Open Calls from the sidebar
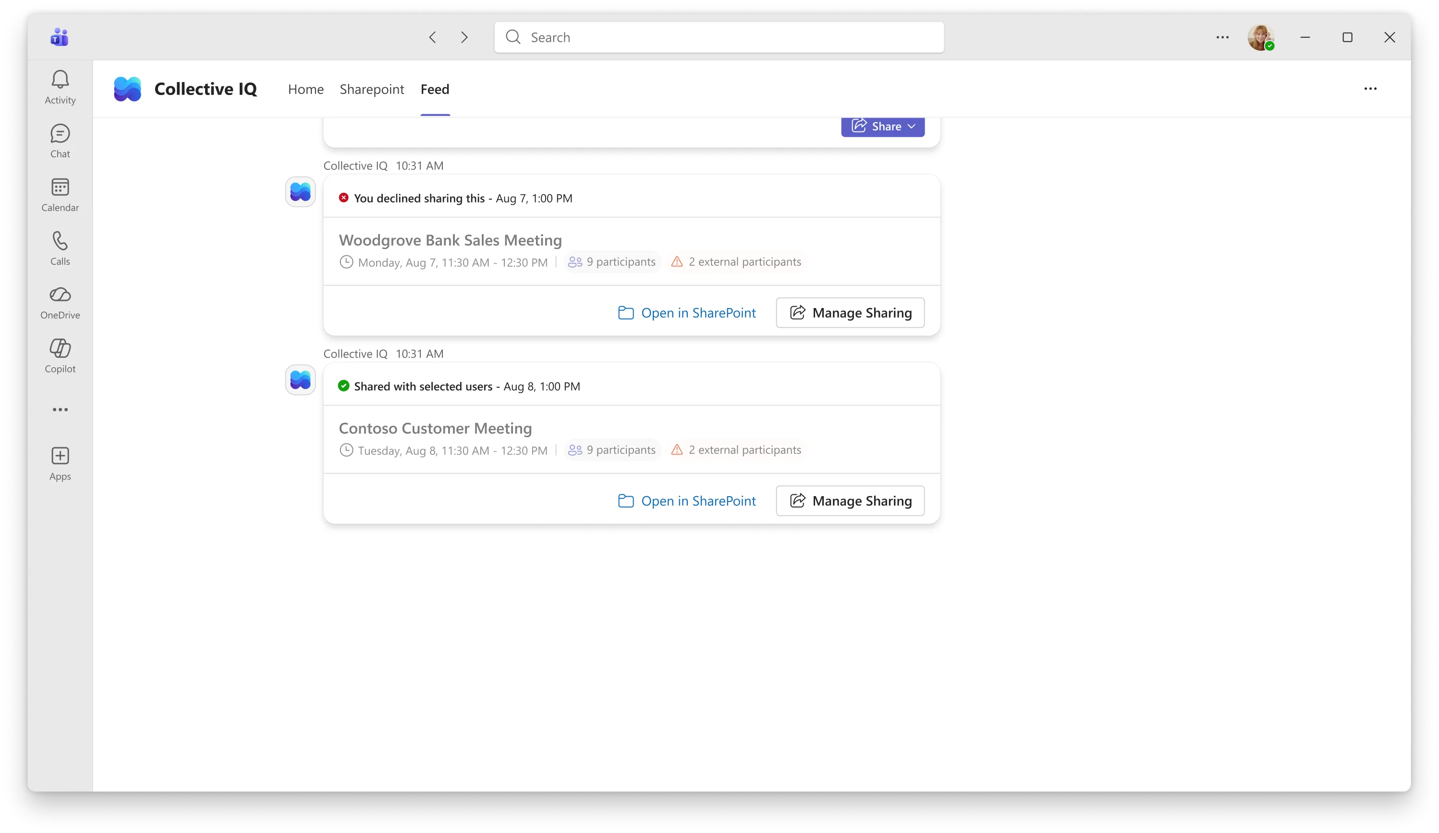1439x833 pixels. (60, 248)
